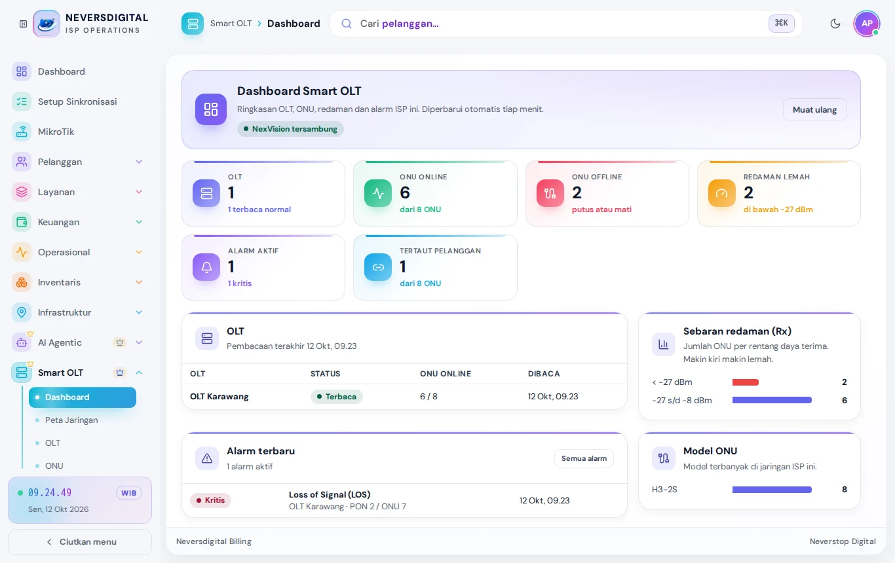Click the Alarm terbaru warning triangle icon

(x=207, y=458)
